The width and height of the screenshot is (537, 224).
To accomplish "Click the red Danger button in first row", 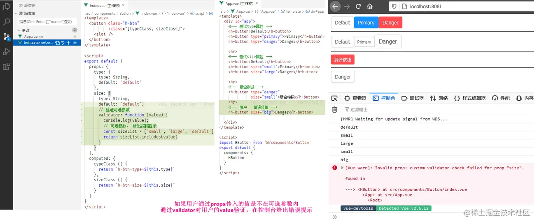I will (390, 23).
